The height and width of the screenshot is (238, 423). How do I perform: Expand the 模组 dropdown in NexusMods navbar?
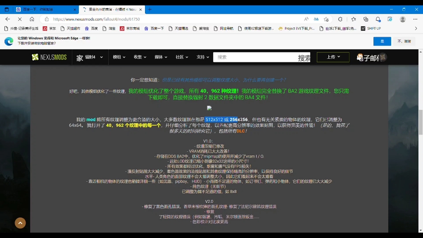click(x=117, y=57)
